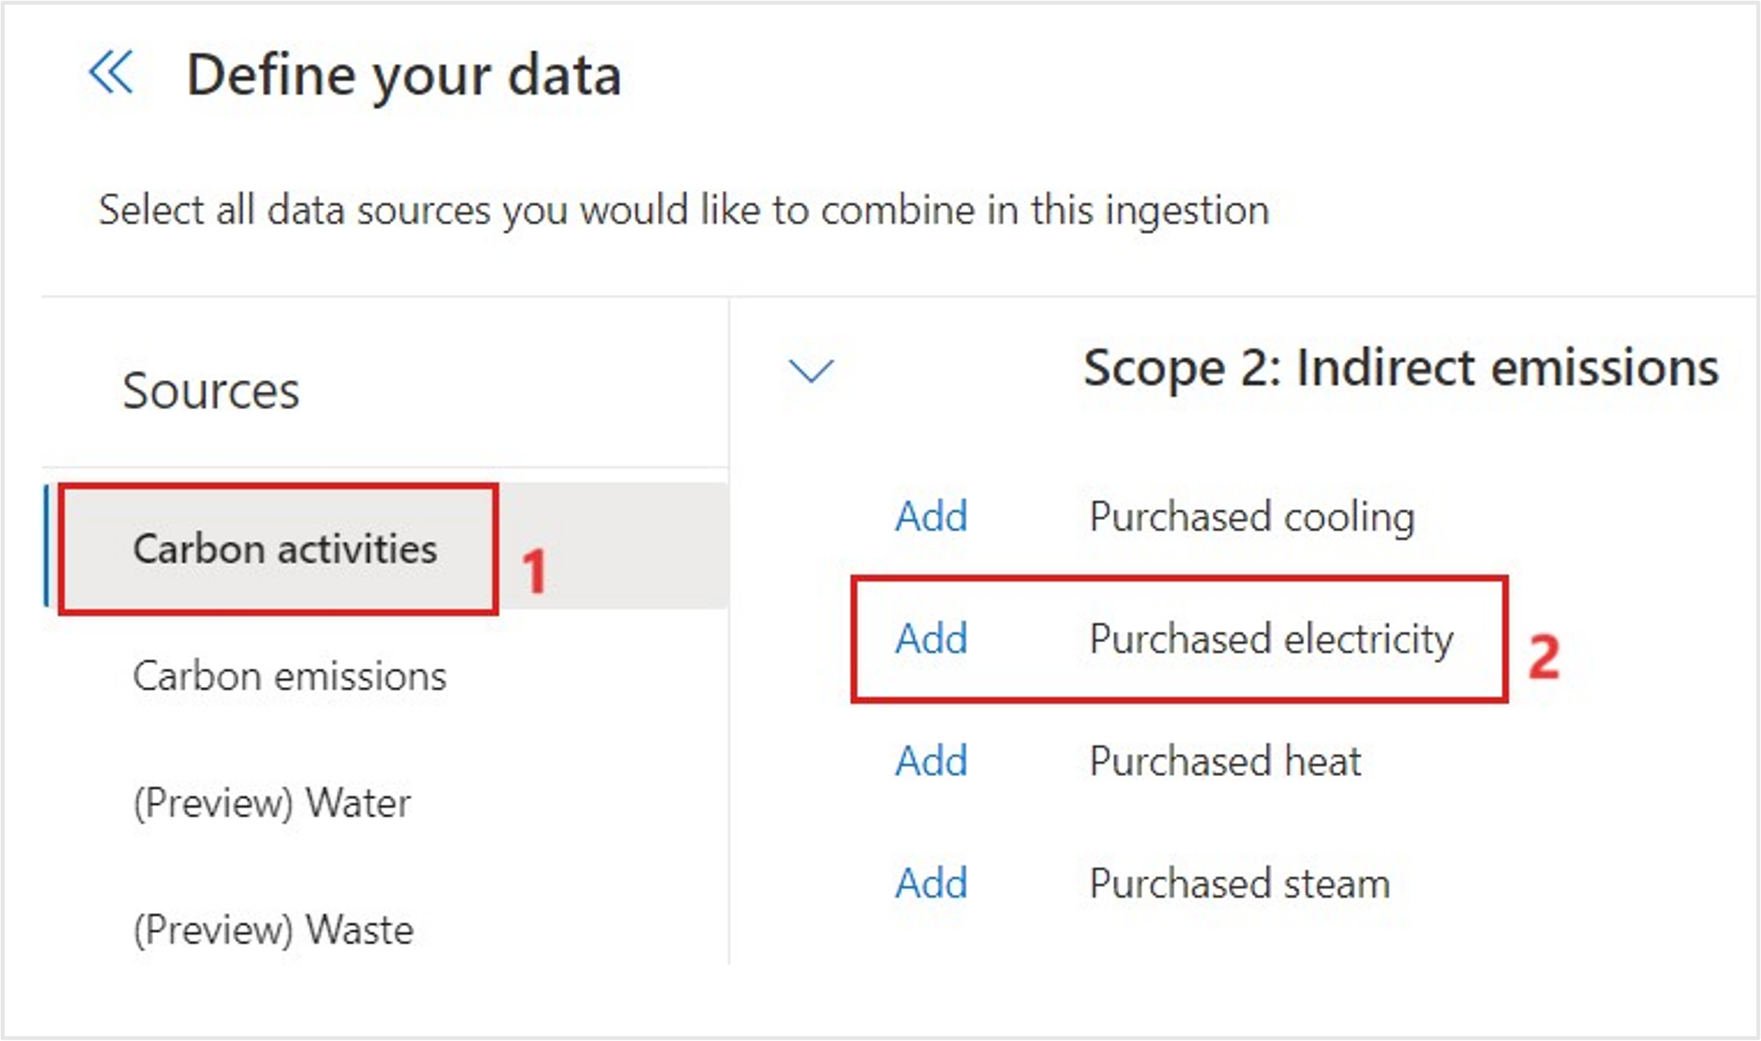This screenshot has width=1761, height=1041.
Task: Select the Purchased heat row label
Action: (x=1225, y=761)
